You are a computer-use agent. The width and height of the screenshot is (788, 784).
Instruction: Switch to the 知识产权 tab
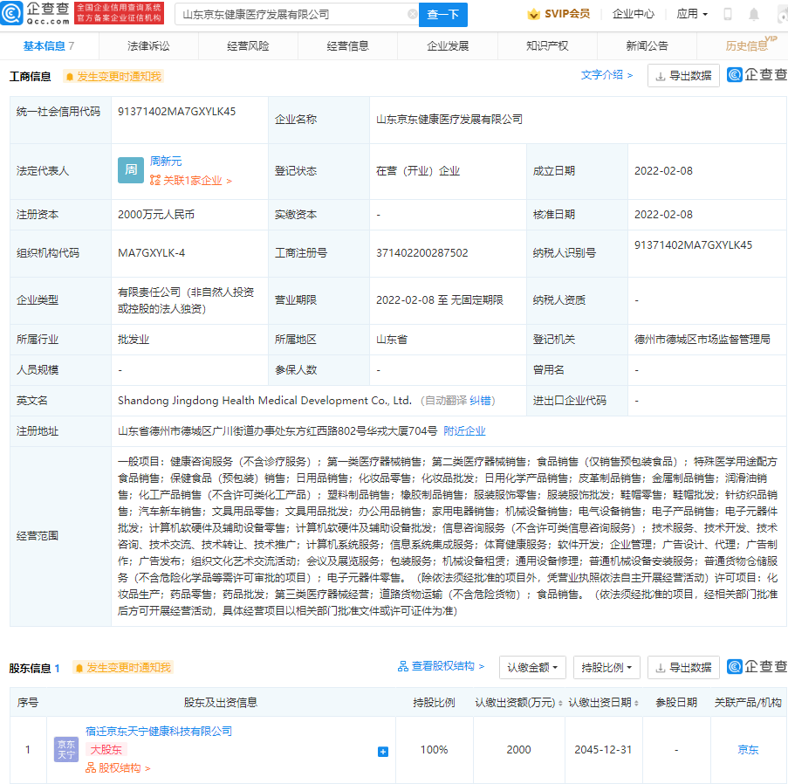point(546,45)
